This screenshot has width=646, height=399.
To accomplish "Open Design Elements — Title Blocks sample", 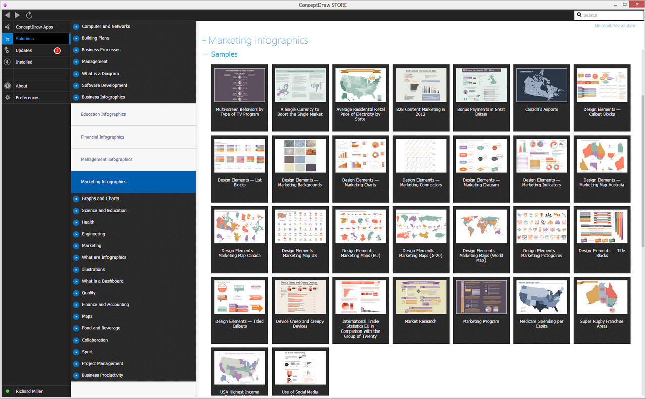I will (602, 239).
